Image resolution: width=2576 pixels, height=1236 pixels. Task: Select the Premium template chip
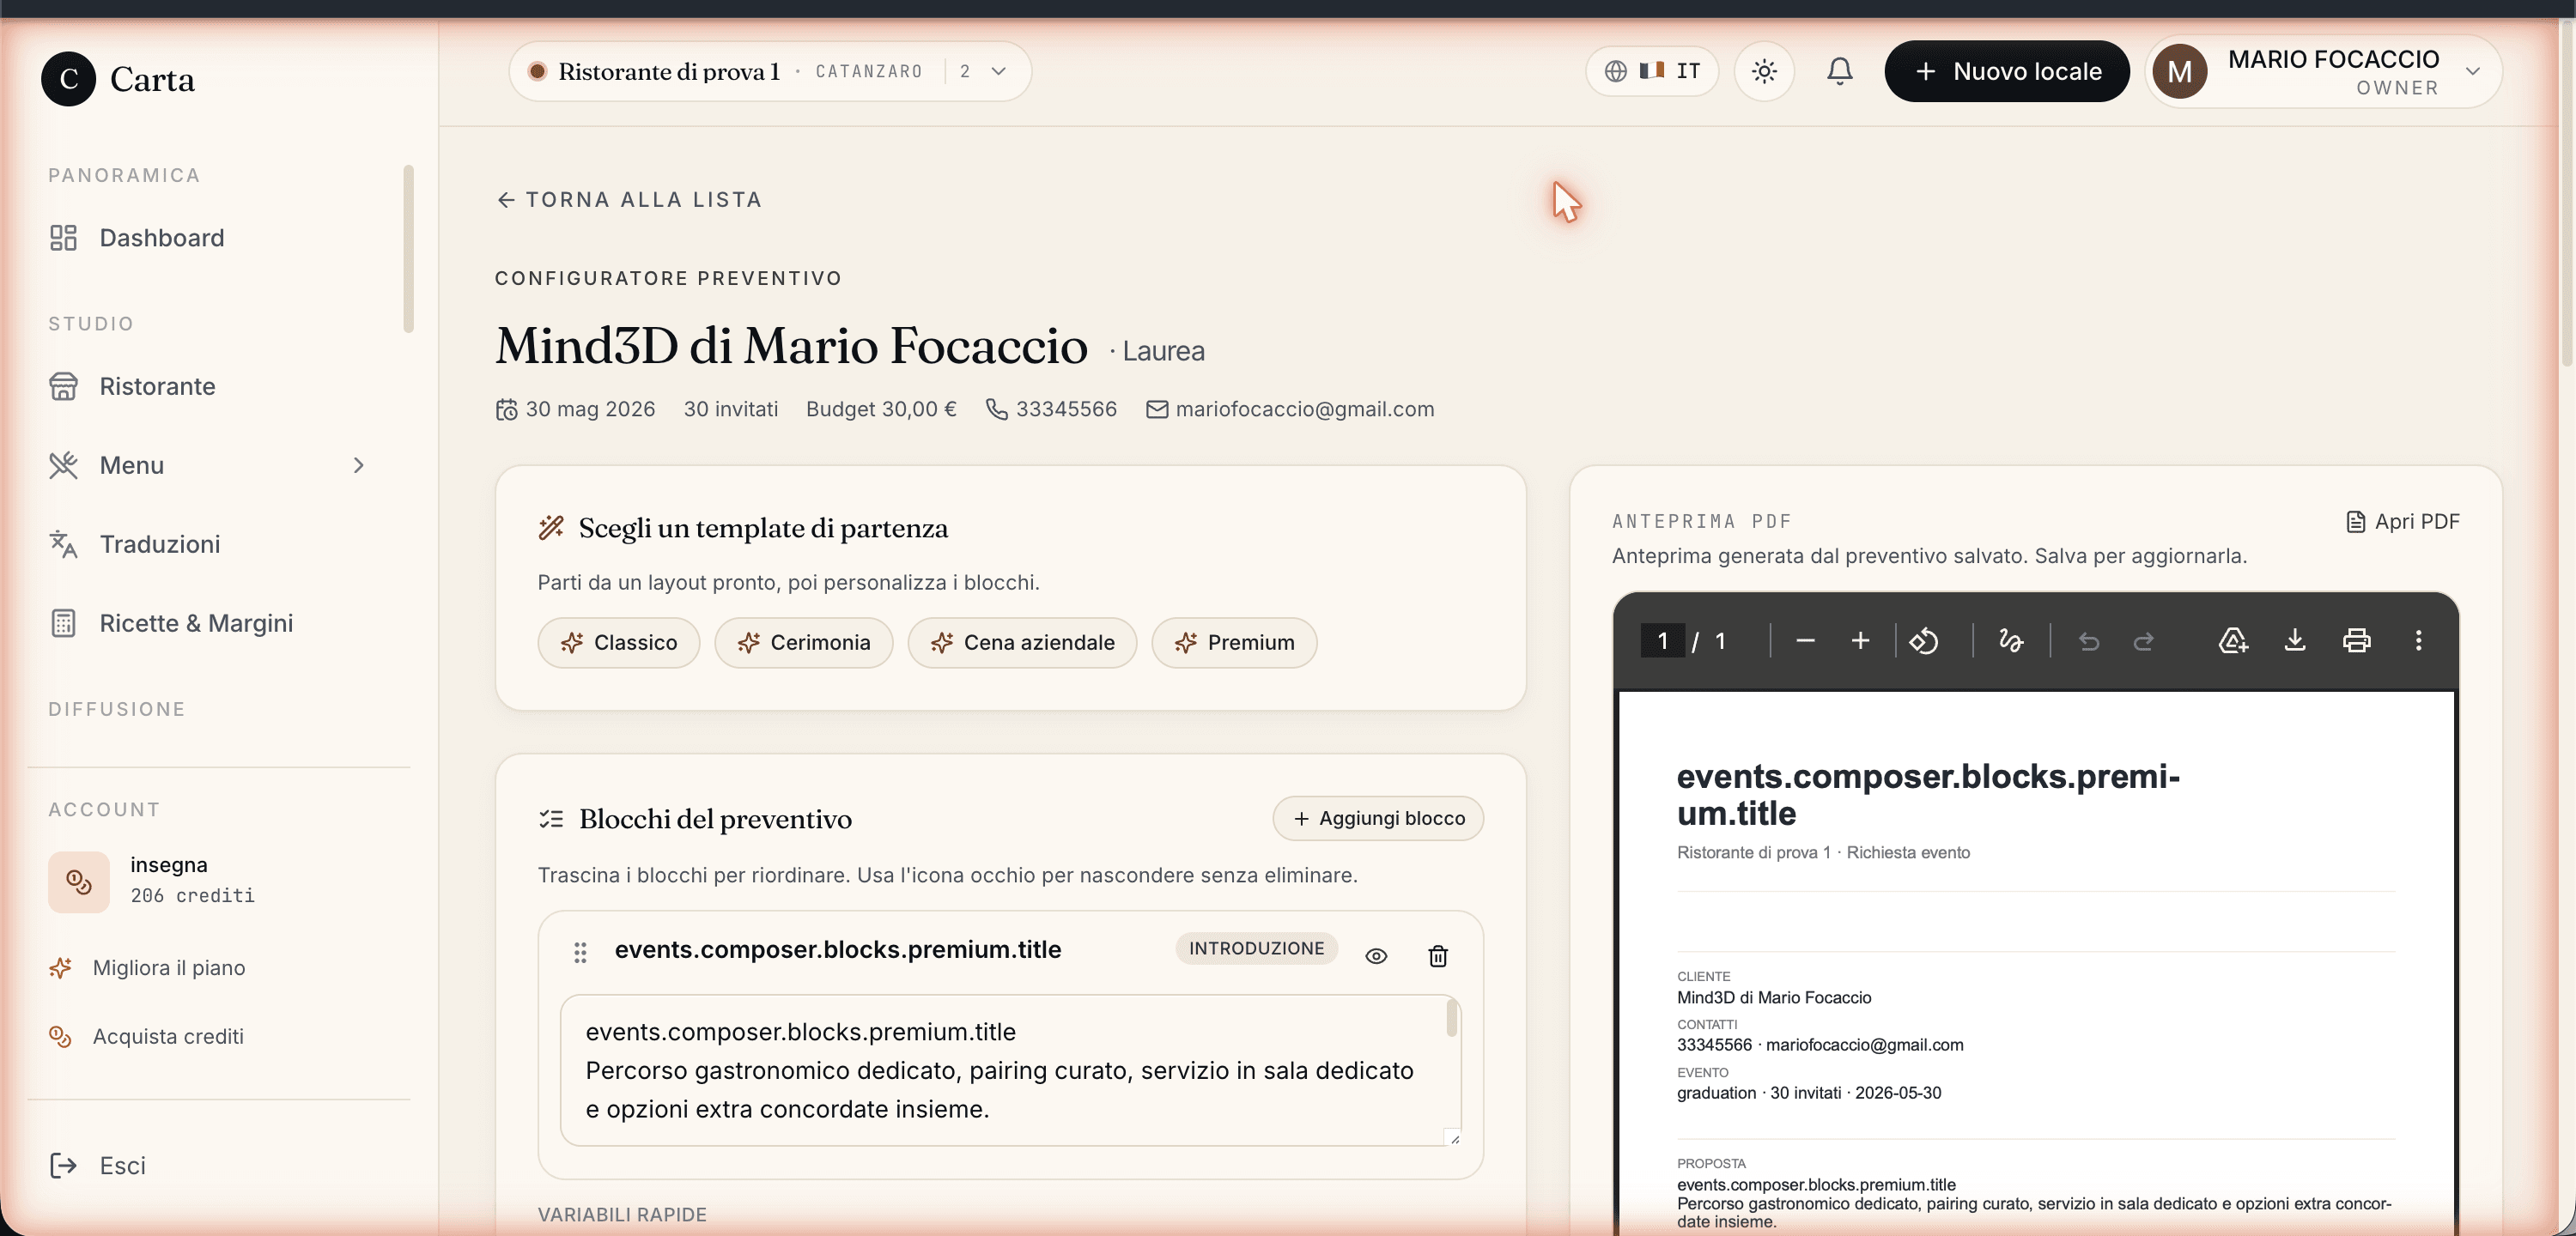point(1234,642)
